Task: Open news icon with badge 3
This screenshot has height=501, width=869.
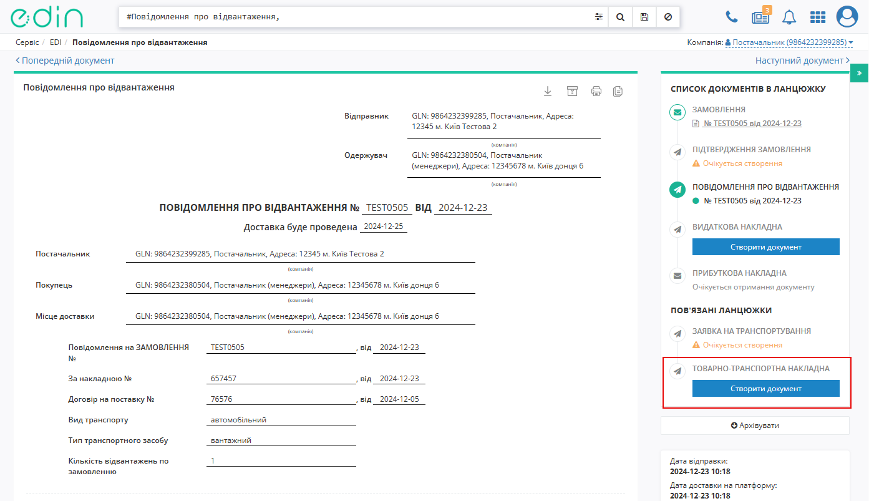Action: tap(761, 16)
